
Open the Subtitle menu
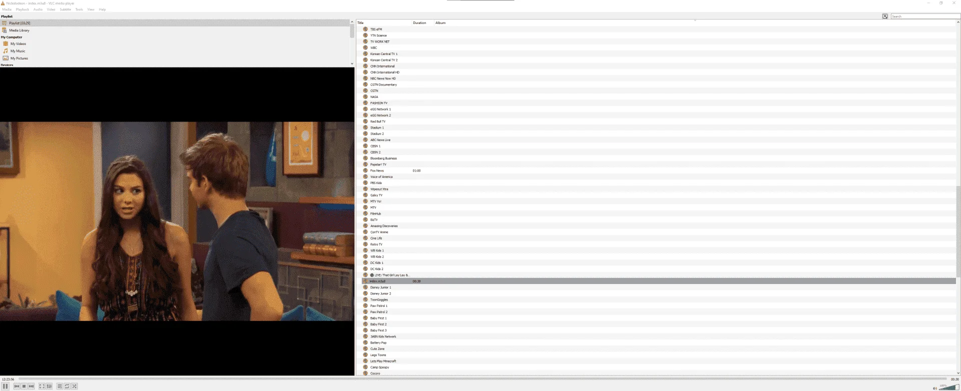pos(66,9)
